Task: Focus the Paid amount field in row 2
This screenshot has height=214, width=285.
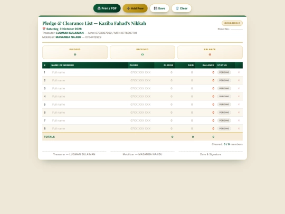Action: [x=185, y=80]
